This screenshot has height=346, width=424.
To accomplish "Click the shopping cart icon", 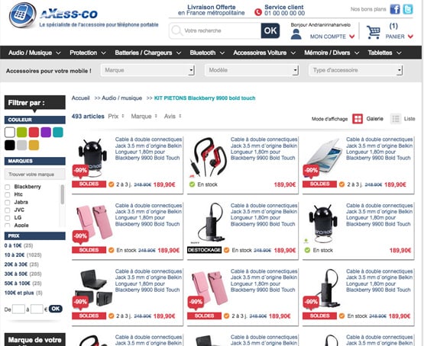I will click(374, 32).
